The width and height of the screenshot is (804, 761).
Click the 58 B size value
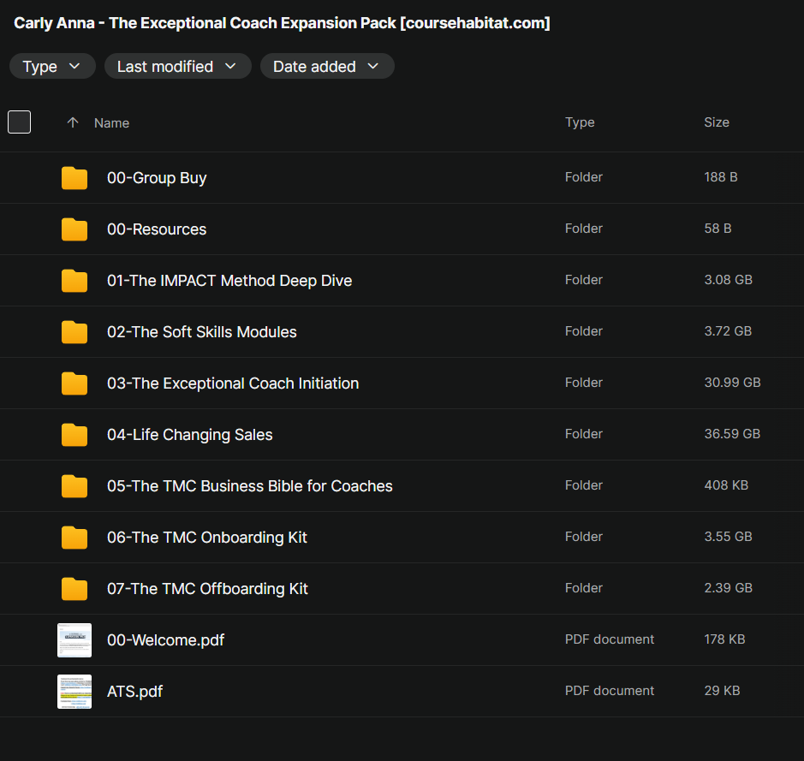718,228
